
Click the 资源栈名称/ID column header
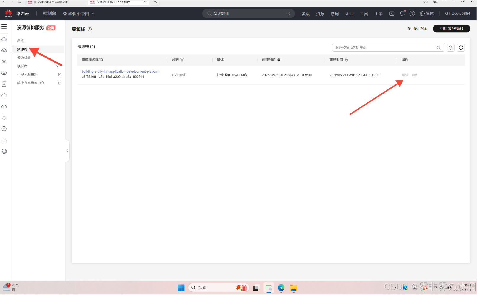point(92,60)
